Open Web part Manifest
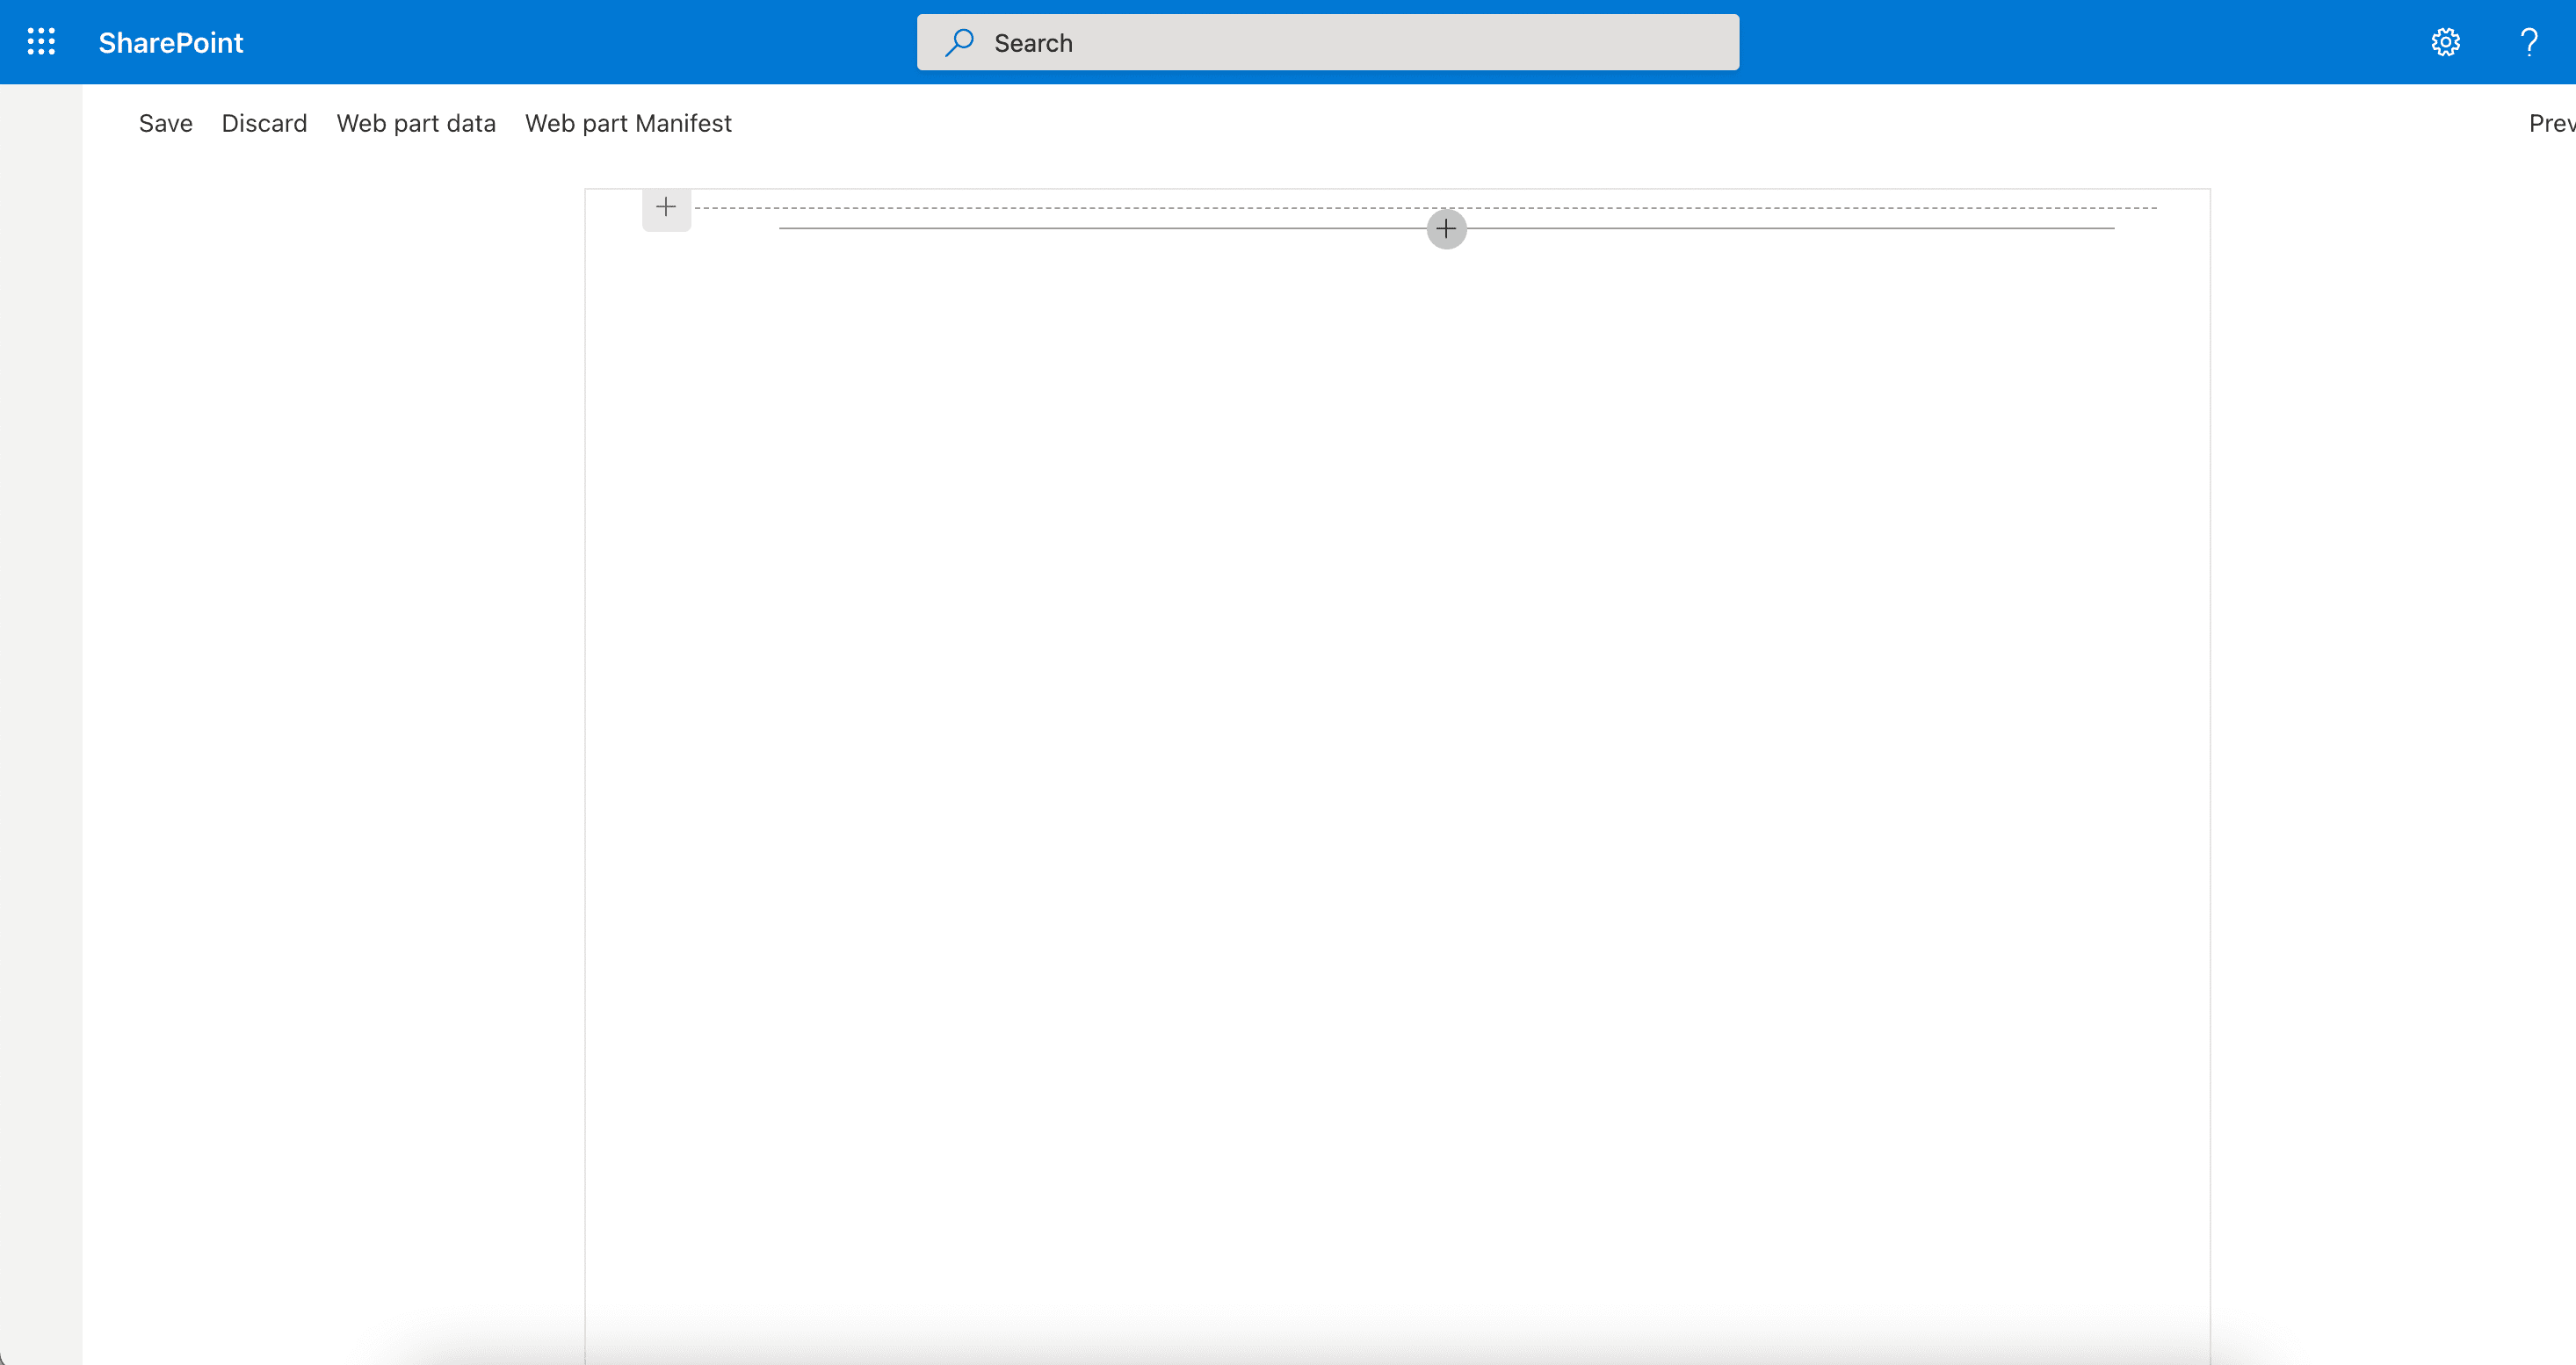This screenshot has width=2576, height=1365. pyautogui.click(x=628, y=123)
